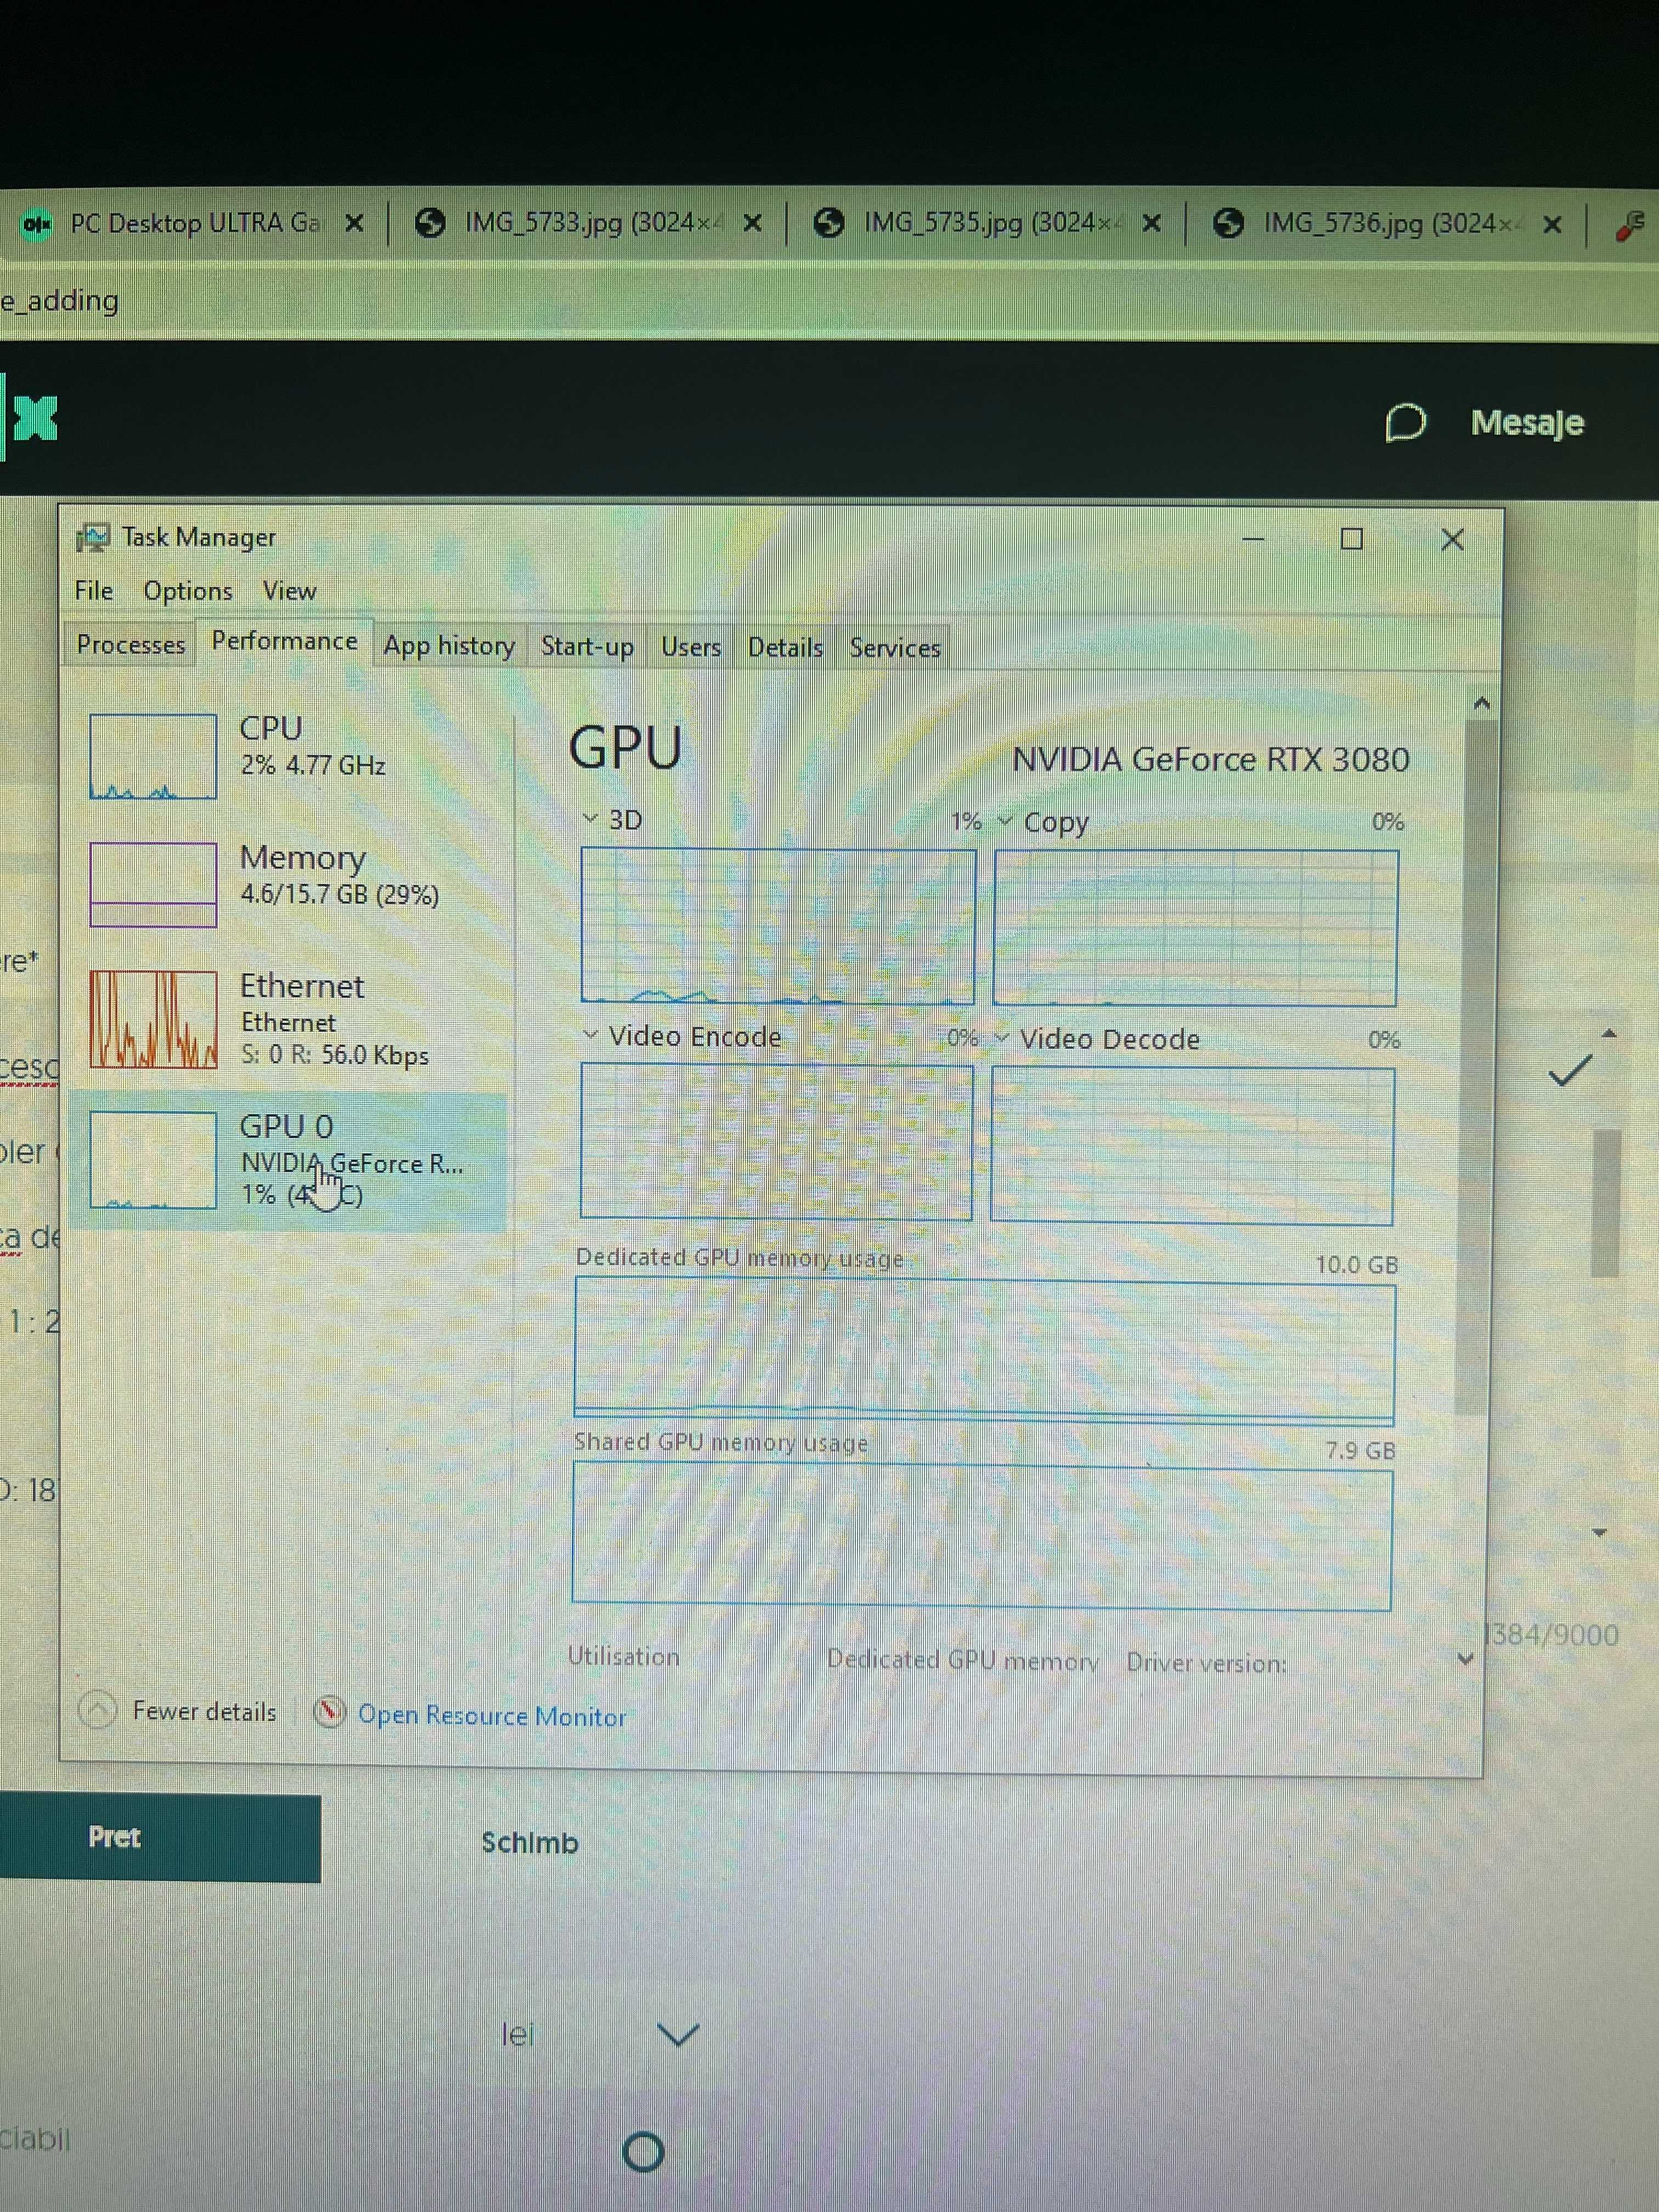This screenshot has width=1659, height=2212.
Task: Click the Ethernet activity mini graph thumbnail
Action: 153,1019
